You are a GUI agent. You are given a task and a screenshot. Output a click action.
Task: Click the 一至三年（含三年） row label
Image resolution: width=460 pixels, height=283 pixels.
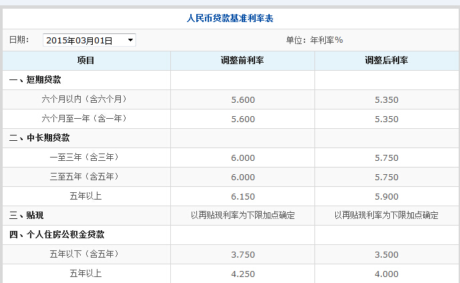pos(84,158)
